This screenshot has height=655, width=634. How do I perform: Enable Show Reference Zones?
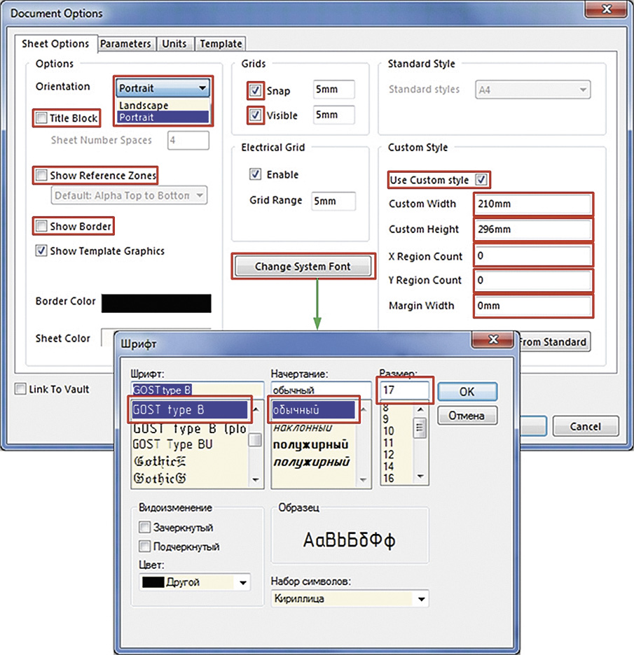(41, 175)
